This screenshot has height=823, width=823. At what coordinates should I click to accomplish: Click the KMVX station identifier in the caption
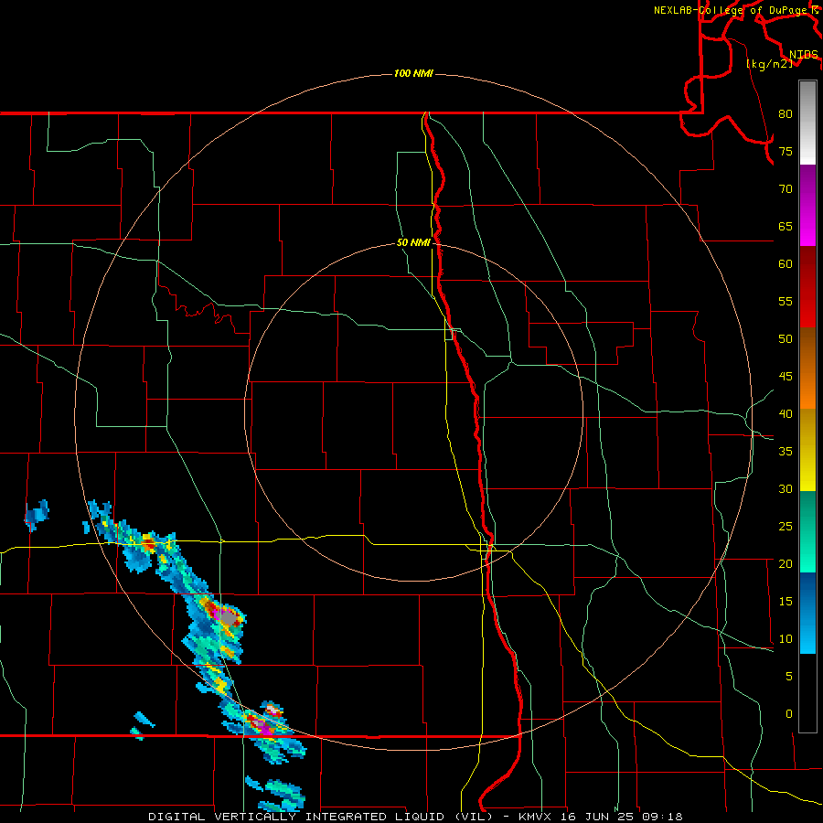(x=537, y=817)
